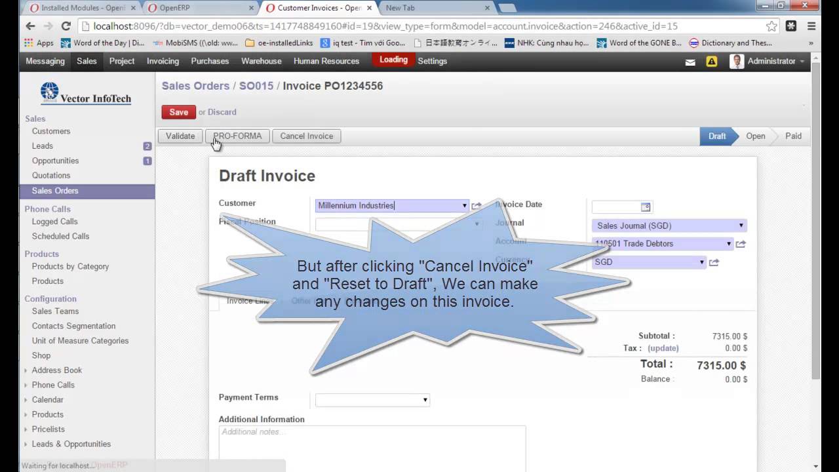Expand the Customer dropdown arrow
The width and height of the screenshot is (839, 472).
[x=465, y=206]
